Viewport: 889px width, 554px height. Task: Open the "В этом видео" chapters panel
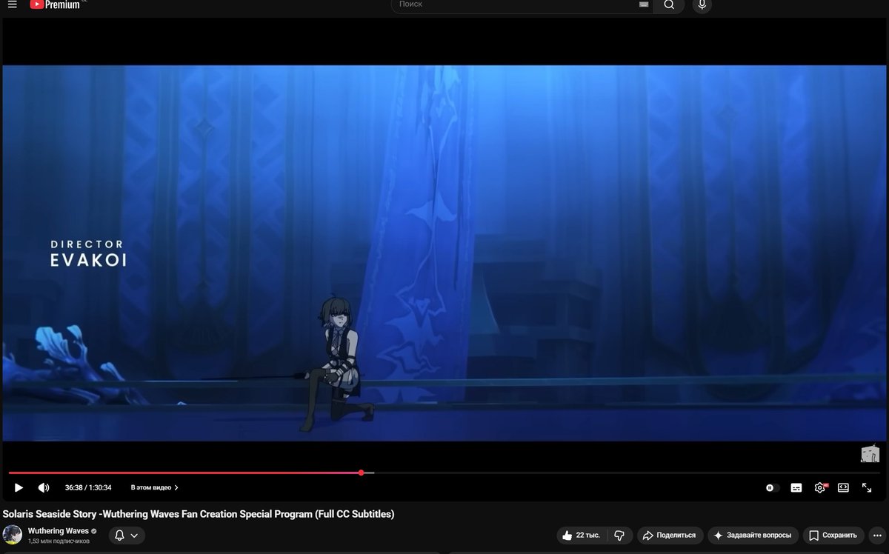click(154, 487)
